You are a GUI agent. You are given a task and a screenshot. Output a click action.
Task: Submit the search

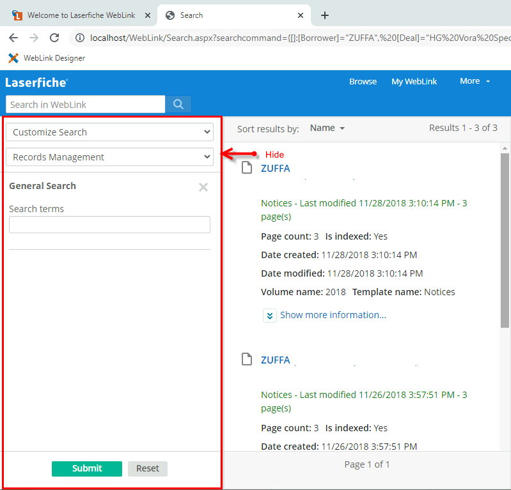[x=87, y=468]
